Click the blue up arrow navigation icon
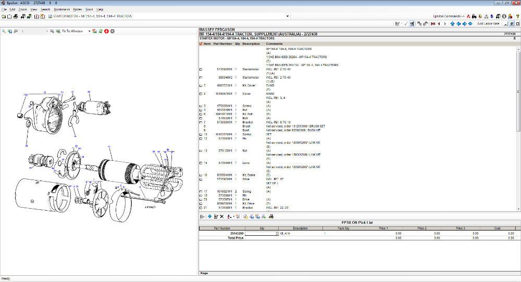The width and height of the screenshot is (521, 282). click(x=452, y=23)
